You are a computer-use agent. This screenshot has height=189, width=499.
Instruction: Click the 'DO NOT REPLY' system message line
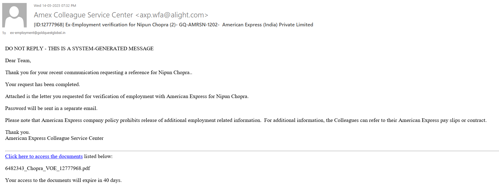79,49
